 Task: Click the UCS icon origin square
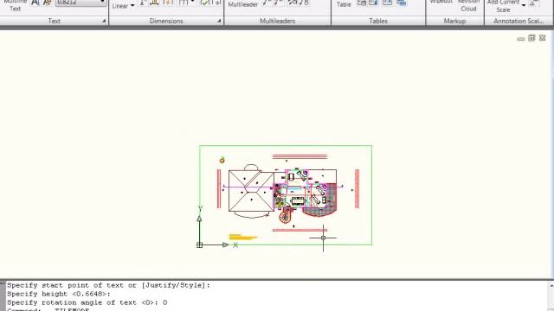200,245
